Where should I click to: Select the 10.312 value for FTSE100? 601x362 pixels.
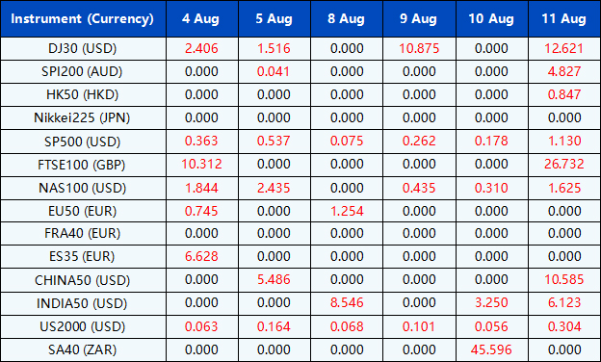tap(201, 165)
